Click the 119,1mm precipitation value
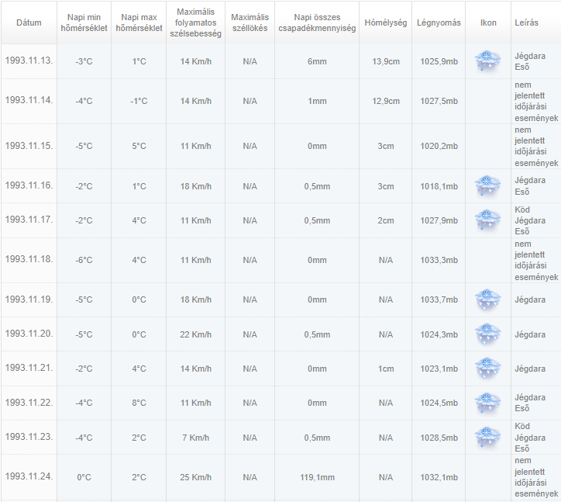 click(316, 477)
